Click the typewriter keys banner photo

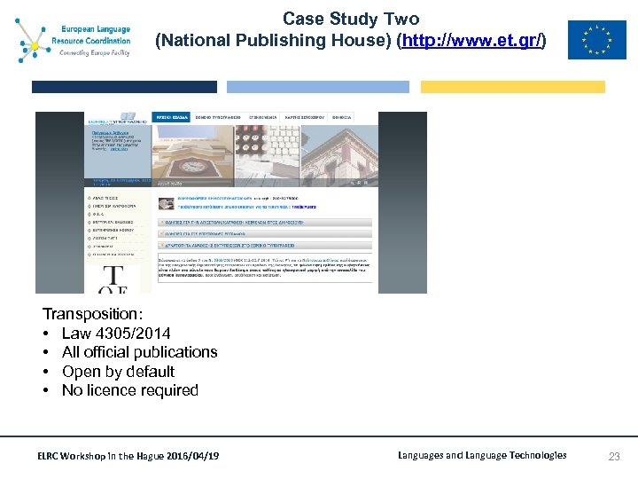[x=268, y=155]
